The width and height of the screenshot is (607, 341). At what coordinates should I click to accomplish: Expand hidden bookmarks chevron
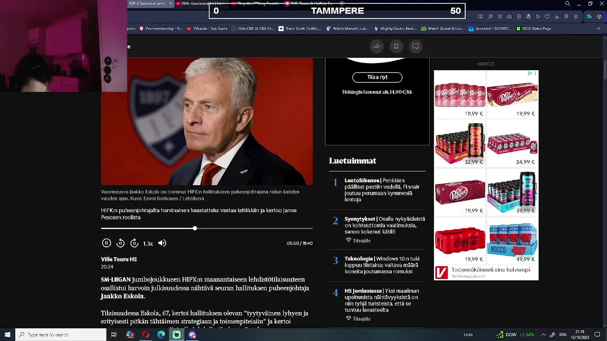(598, 28)
